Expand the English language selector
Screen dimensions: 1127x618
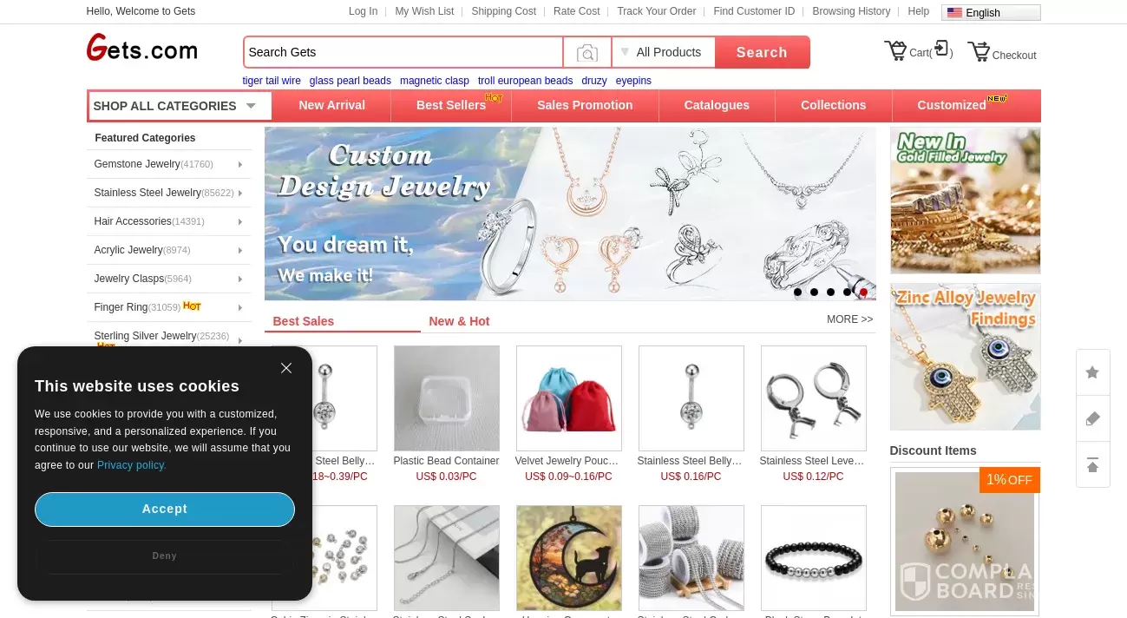[x=991, y=12]
